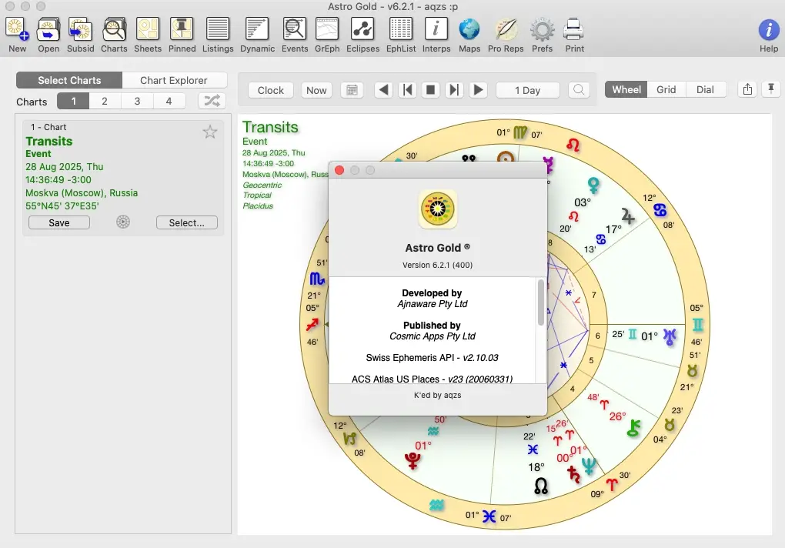
Task: Switch view to Wheel
Action: click(x=626, y=89)
